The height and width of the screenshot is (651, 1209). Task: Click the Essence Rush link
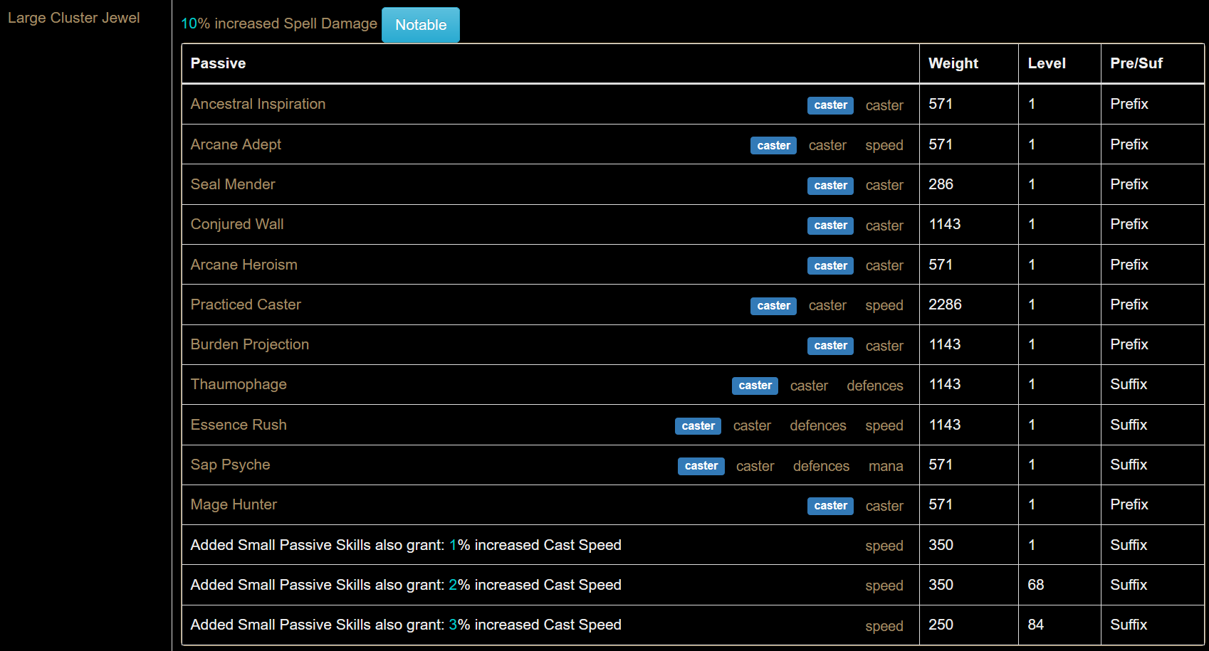point(239,425)
